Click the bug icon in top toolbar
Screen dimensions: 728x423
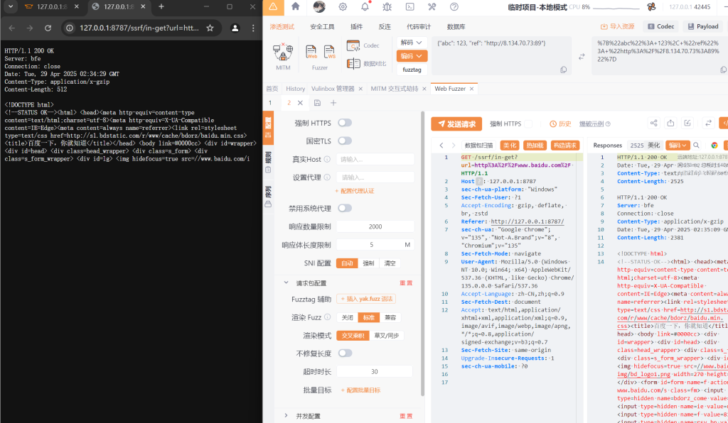[387, 7]
